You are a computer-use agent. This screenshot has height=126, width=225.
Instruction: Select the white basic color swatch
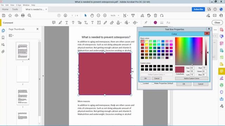coord(171,58)
